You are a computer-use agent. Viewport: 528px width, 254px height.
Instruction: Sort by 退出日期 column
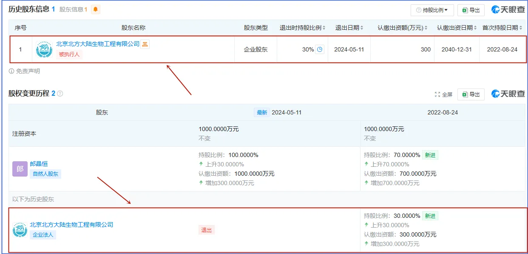tap(349, 28)
